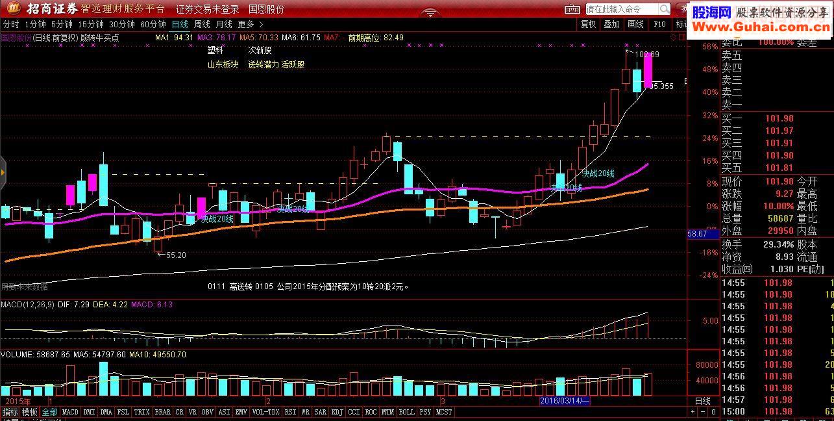Select the 30分钟 period tab
This screenshot has width=834, height=421.
coord(121,24)
